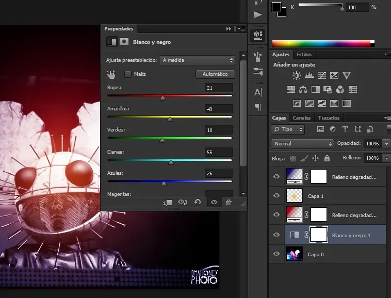Open the 3D panel icon in dock
Viewport: 391px width, 298px height.
[x=258, y=35]
